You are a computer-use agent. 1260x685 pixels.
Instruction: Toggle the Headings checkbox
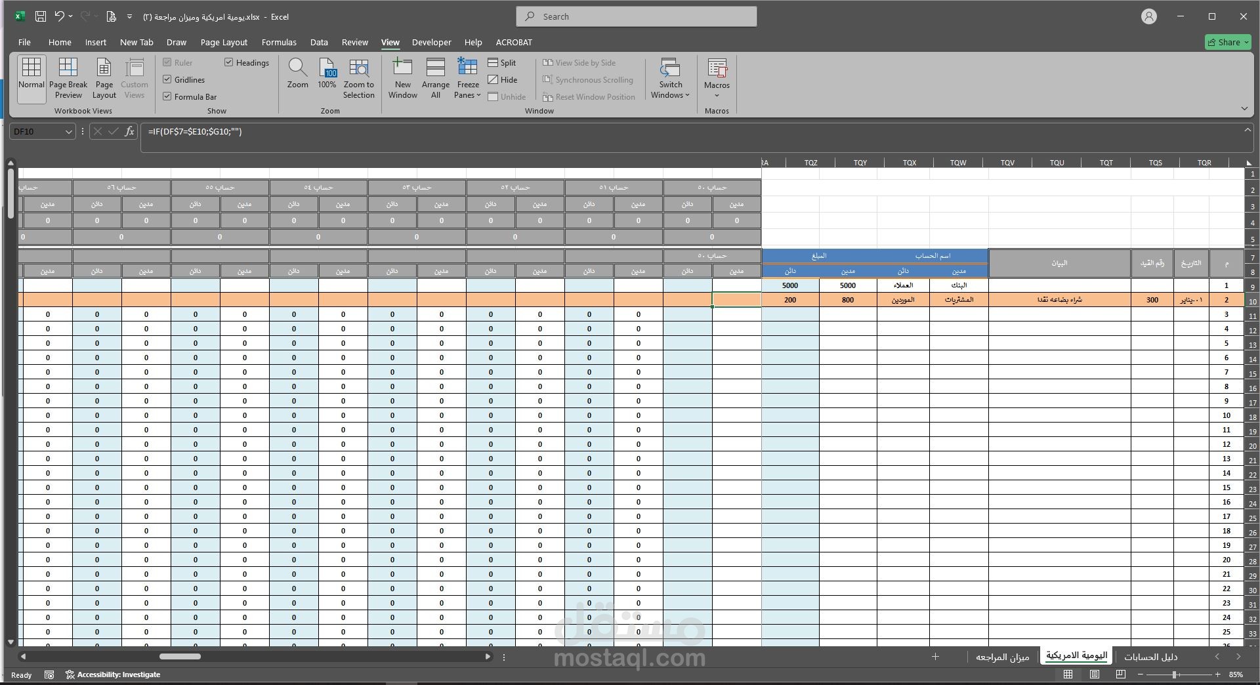coord(228,62)
